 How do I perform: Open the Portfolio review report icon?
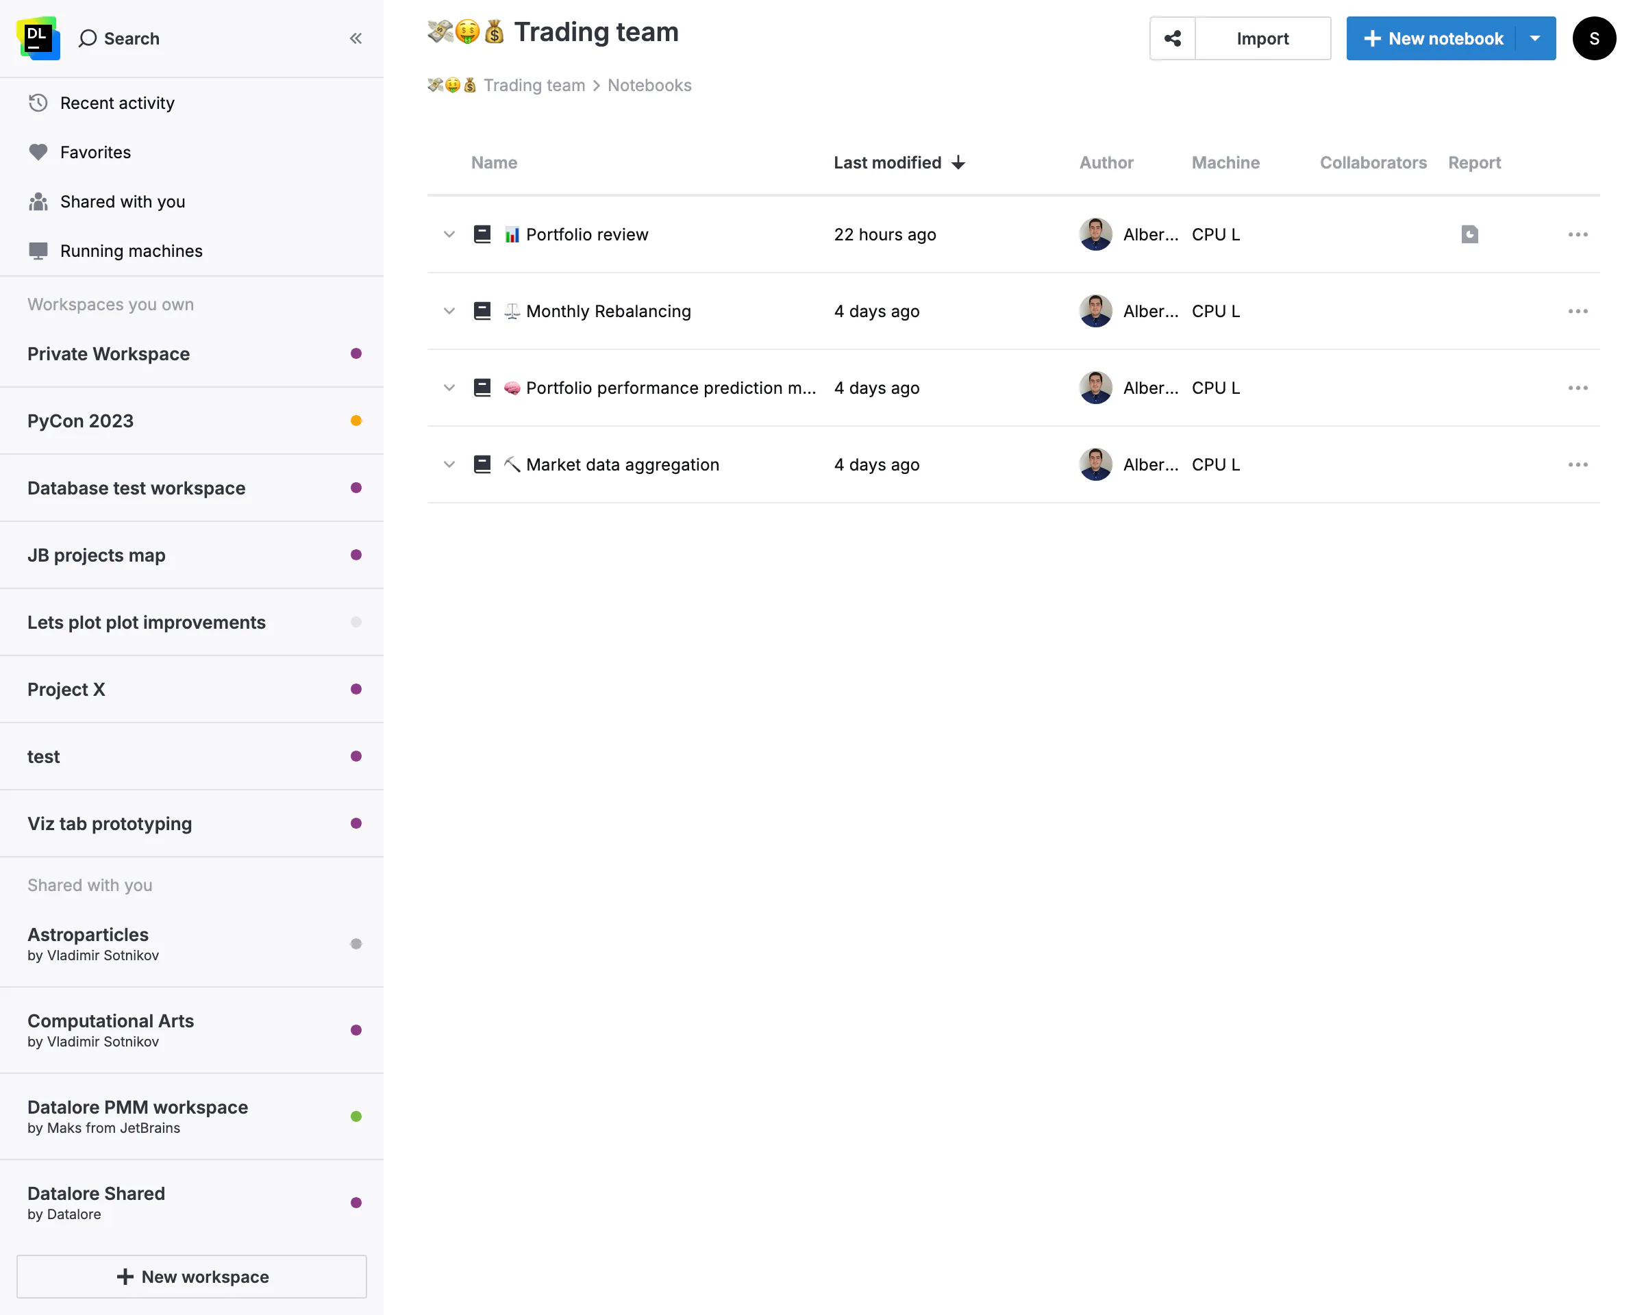[x=1469, y=234]
